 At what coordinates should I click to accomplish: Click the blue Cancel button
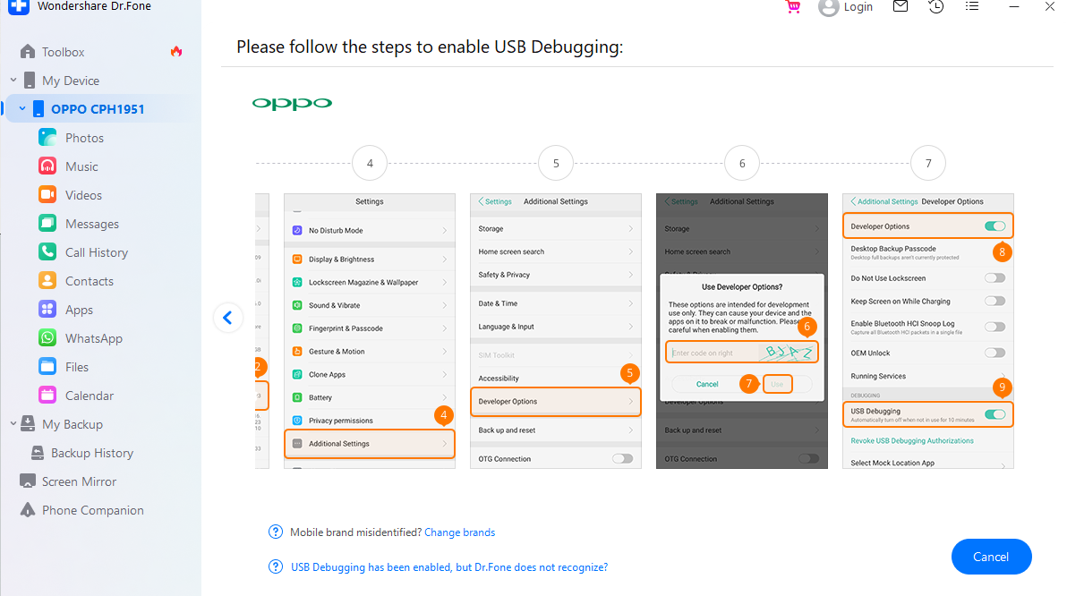(x=991, y=557)
